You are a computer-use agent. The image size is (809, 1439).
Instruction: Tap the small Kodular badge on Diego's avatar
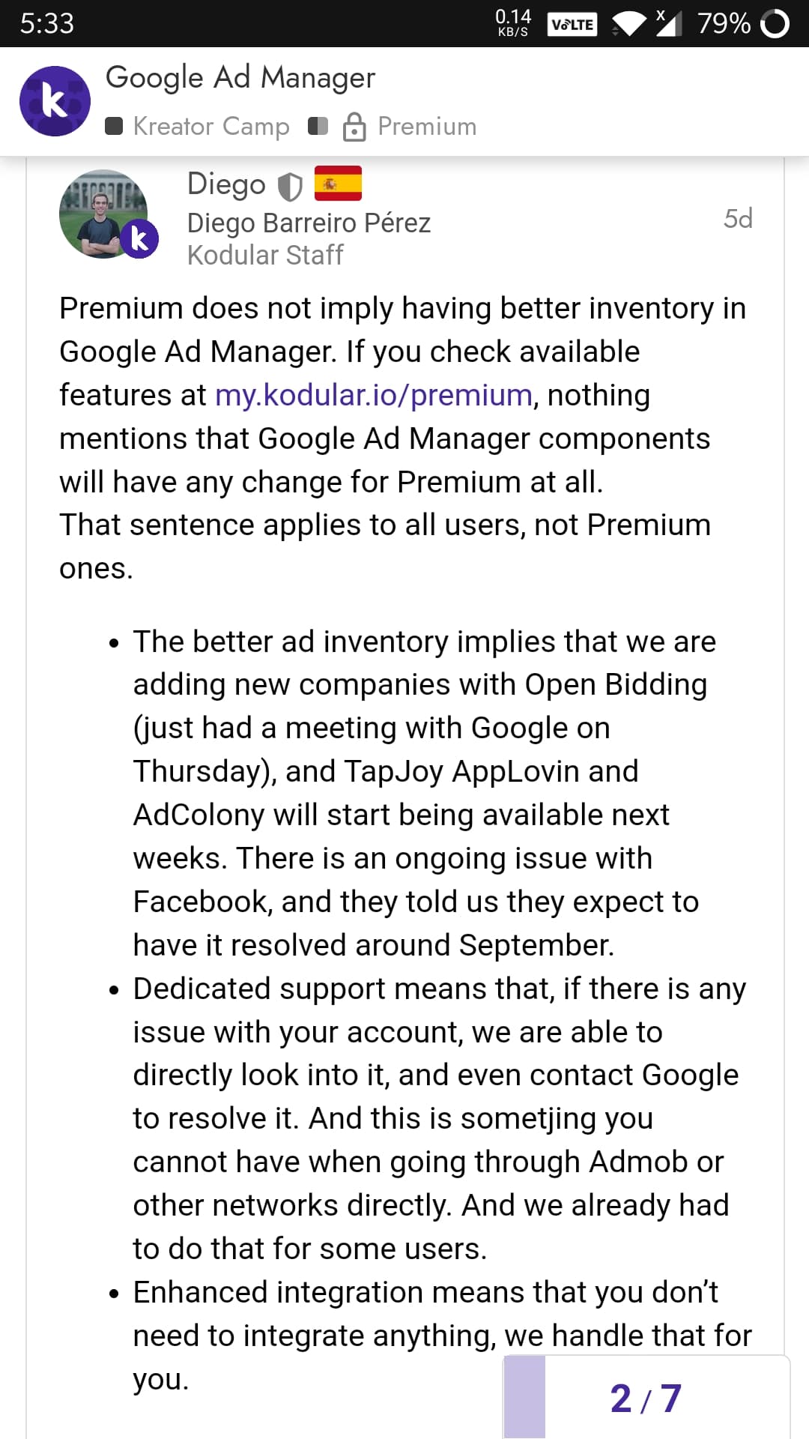tap(139, 239)
